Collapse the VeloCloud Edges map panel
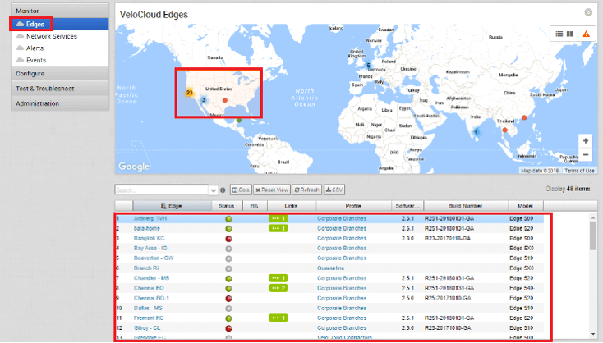Viewport: 603px width, 343px height. (x=588, y=12)
